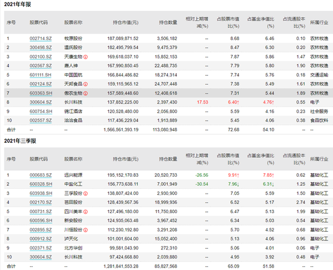Select stock name 远兴能源
The width and height of the screenshot is (333, 270).
(x=73, y=175)
